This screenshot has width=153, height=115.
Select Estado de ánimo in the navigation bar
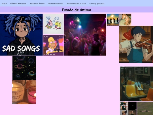pyautogui.click(x=37, y=3)
